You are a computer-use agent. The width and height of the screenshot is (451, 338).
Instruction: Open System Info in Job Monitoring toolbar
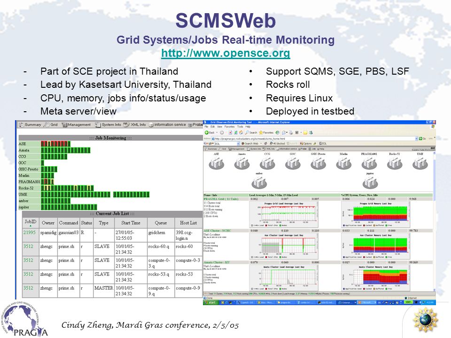pyautogui.click(x=108, y=125)
